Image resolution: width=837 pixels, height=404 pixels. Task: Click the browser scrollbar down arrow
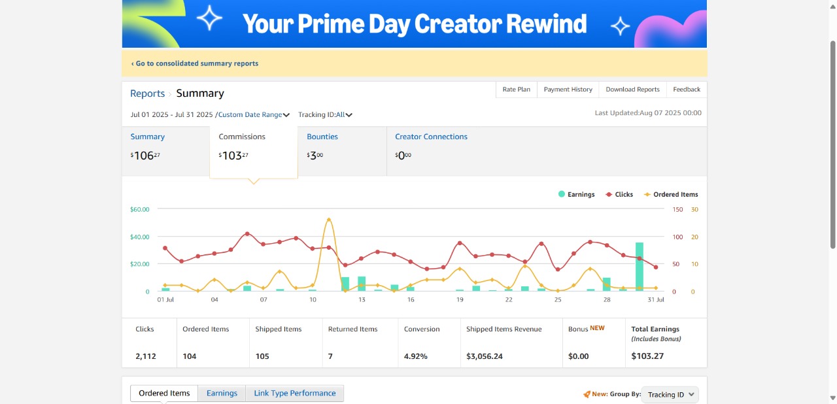pyautogui.click(x=832, y=397)
